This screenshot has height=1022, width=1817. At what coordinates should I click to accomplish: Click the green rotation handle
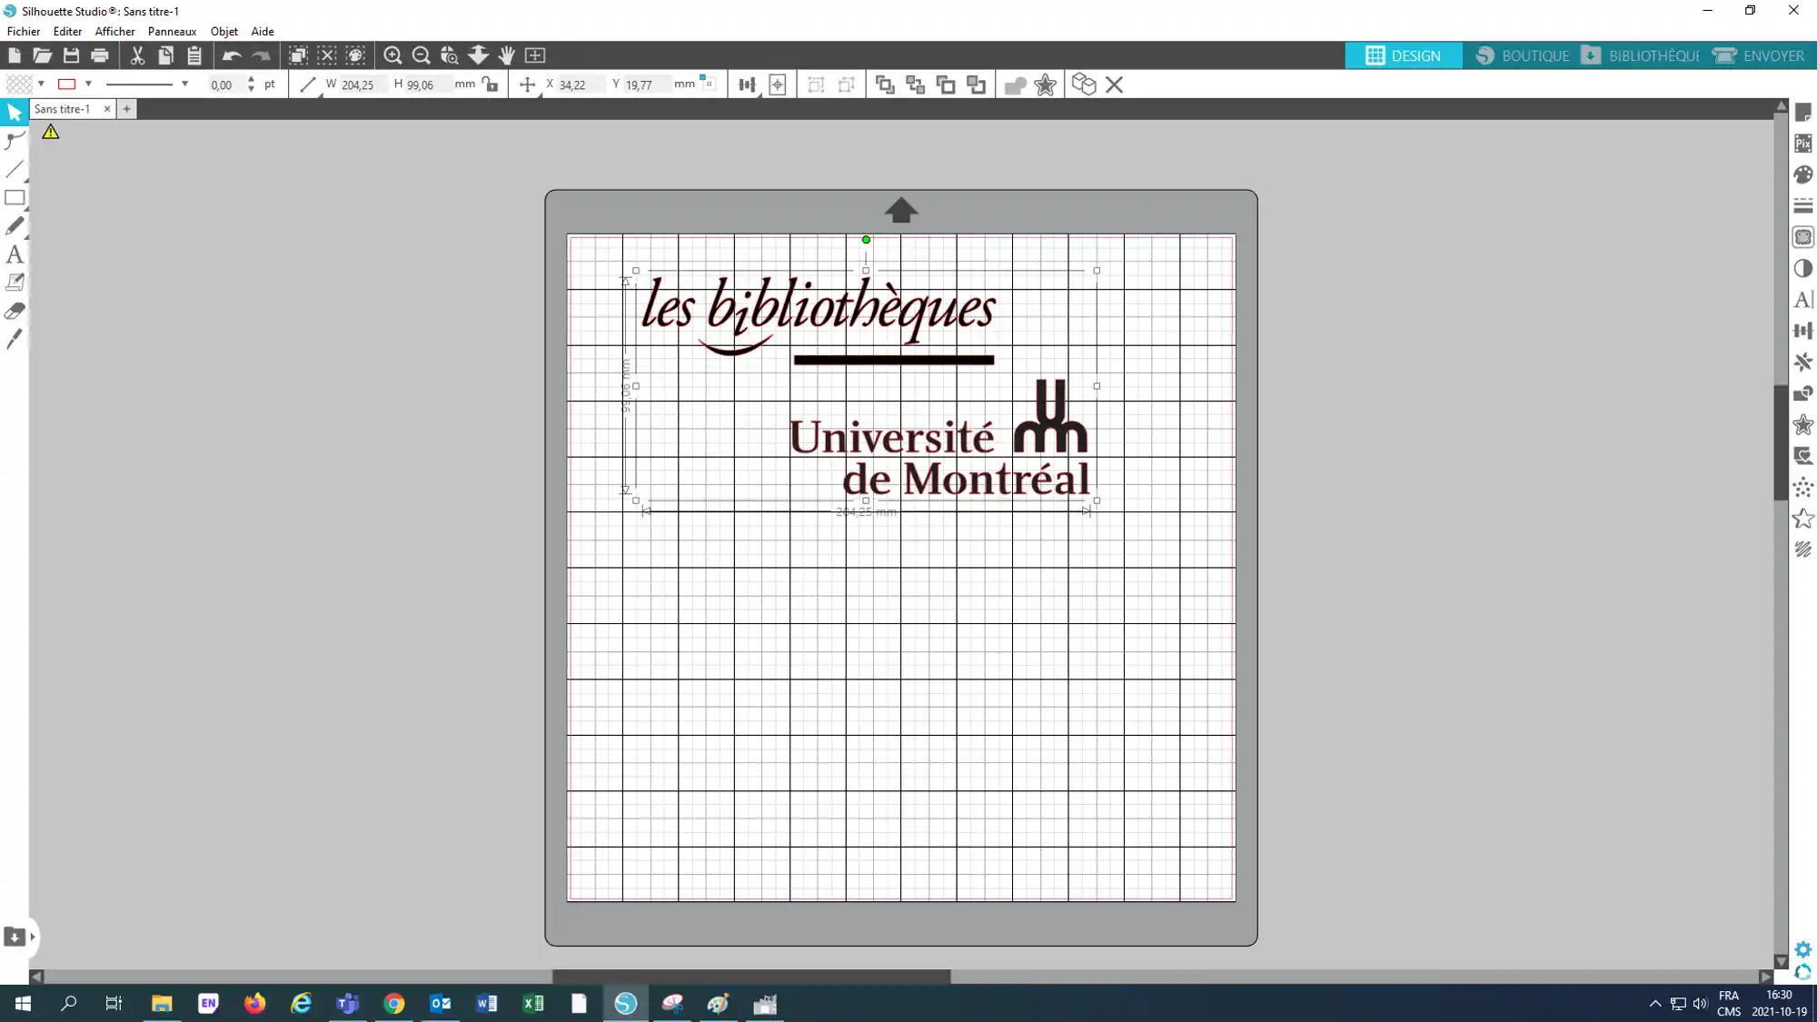(866, 240)
